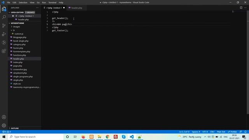Close the unsaved Untitled-1 tab dot
This screenshot has height=140, width=249.
[64, 8]
